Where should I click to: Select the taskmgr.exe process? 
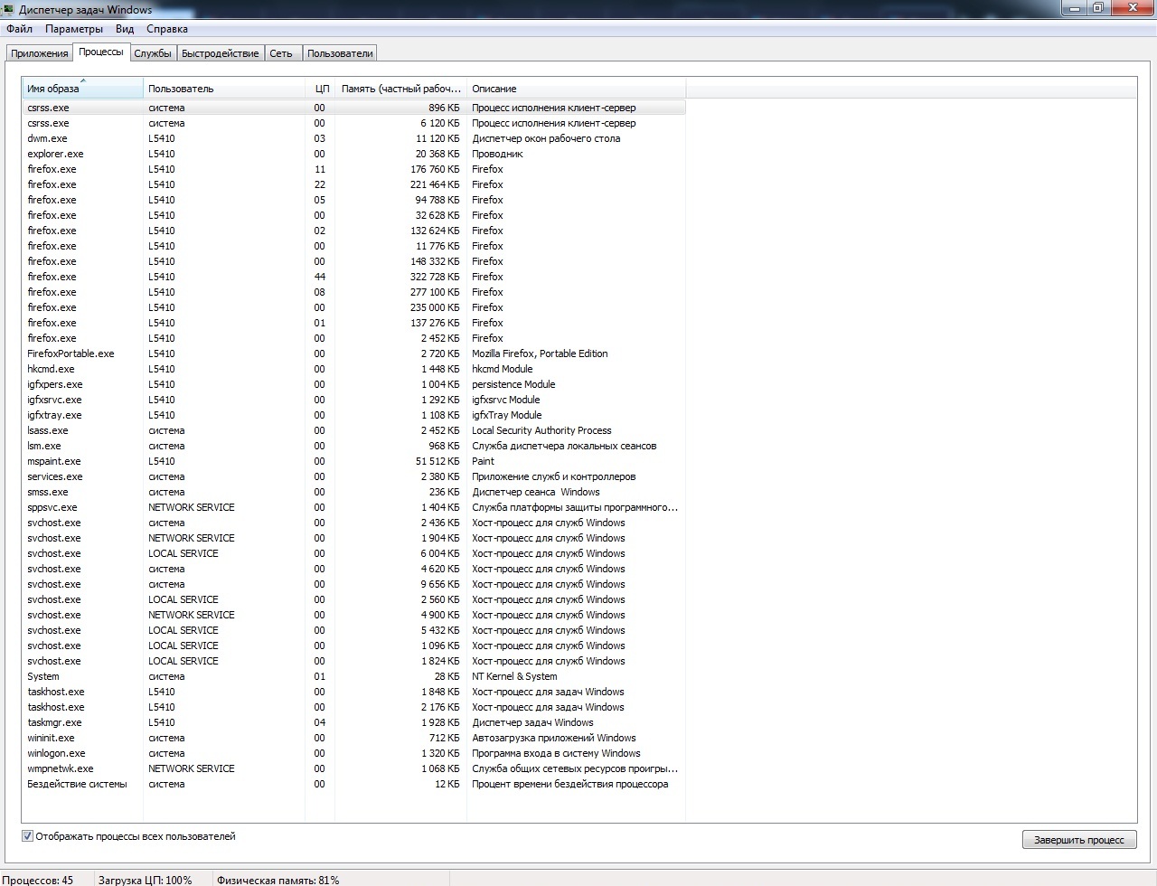click(x=353, y=722)
